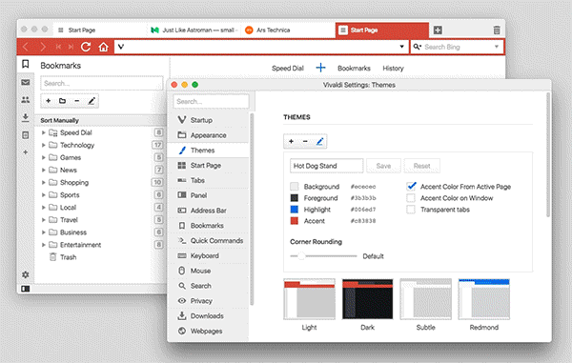Open the Contacts panel icon
This screenshot has height=363, width=572.
click(25, 99)
